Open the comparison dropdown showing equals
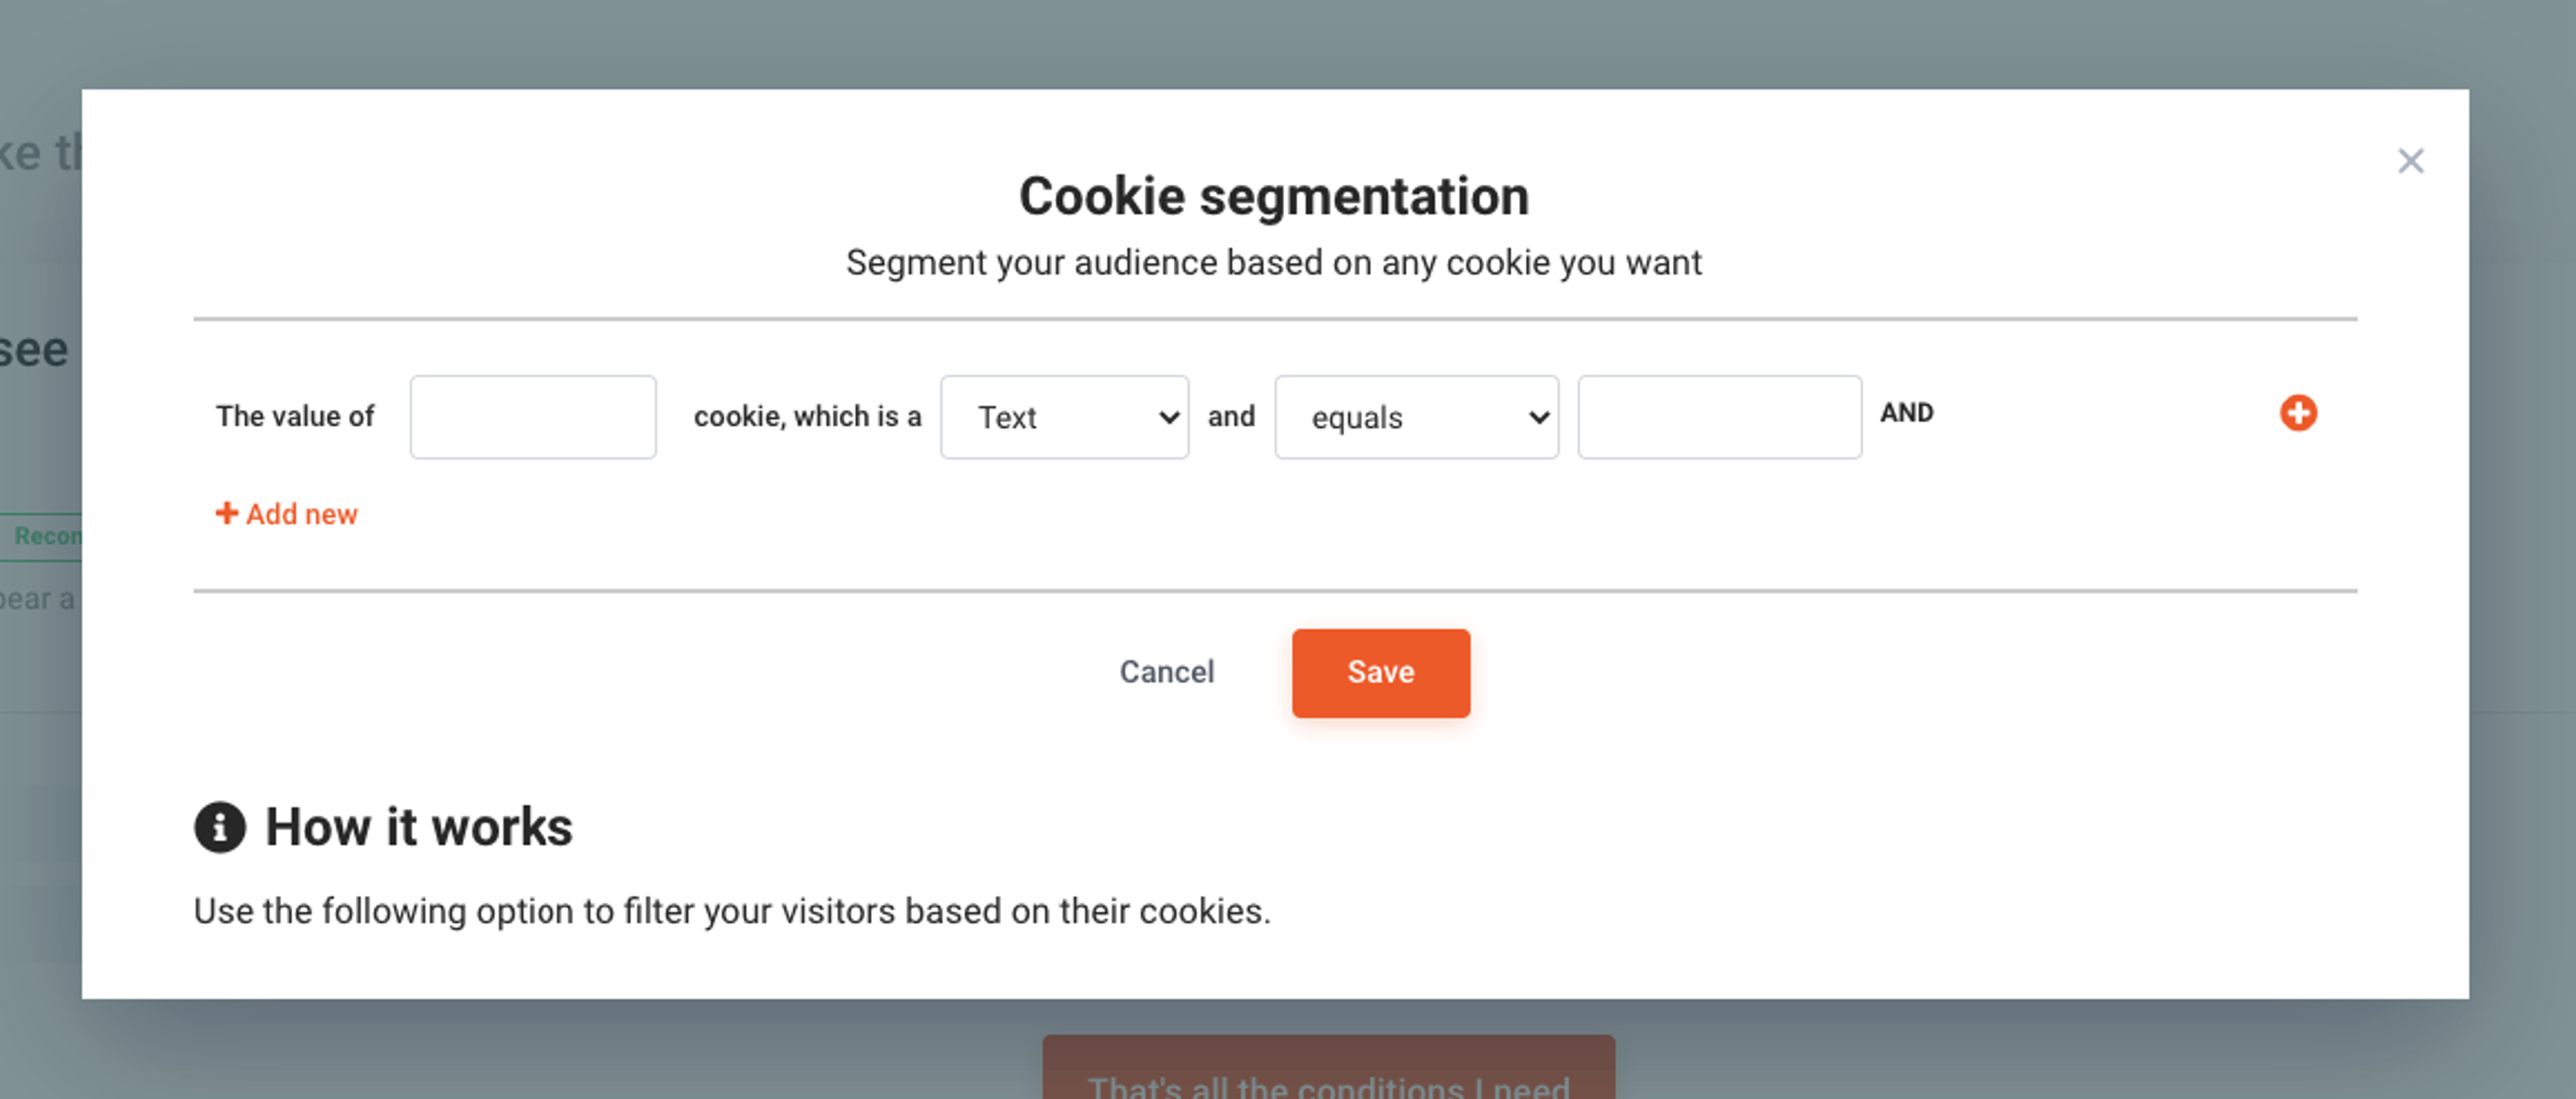This screenshot has height=1099, width=2576. click(x=1416, y=417)
